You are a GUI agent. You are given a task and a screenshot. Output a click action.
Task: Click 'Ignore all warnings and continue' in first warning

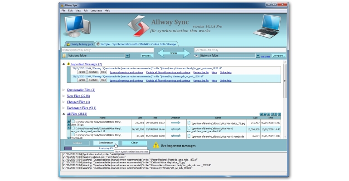pyautogui.click(x=126, y=72)
